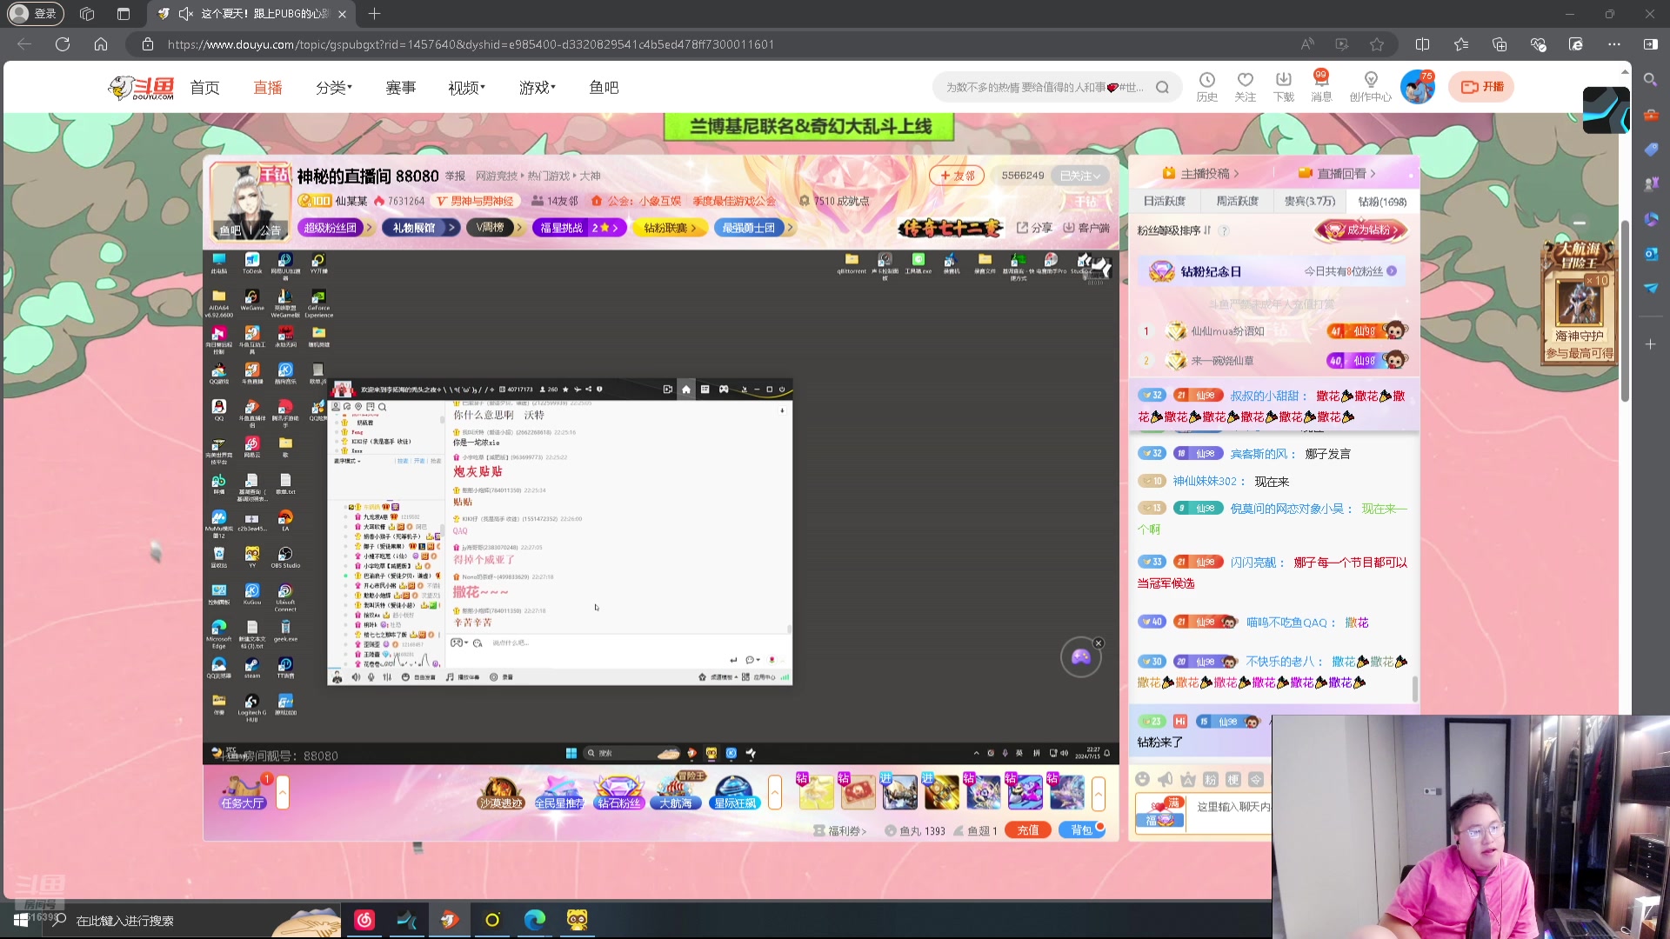The image size is (1670, 939).
Task: Click the floating game controller icon on video
Action: pyautogui.click(x=1080, y=657)
